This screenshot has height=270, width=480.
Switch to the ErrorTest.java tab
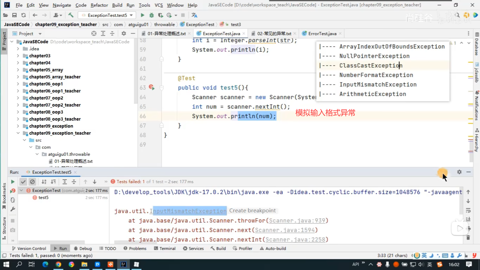pyautogui.click(x=322, y=33)
